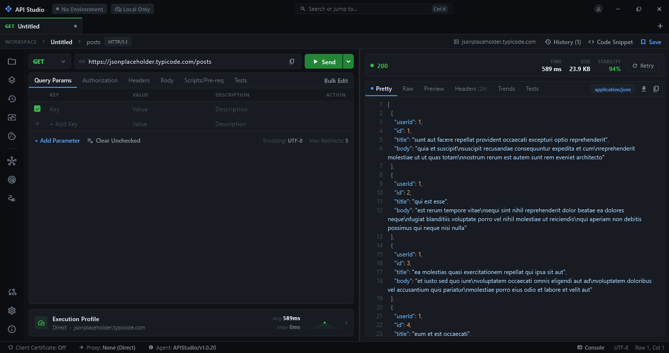Open the application/json content type selector
Screen dimensions: 669x353
click(x=613, y=89)
